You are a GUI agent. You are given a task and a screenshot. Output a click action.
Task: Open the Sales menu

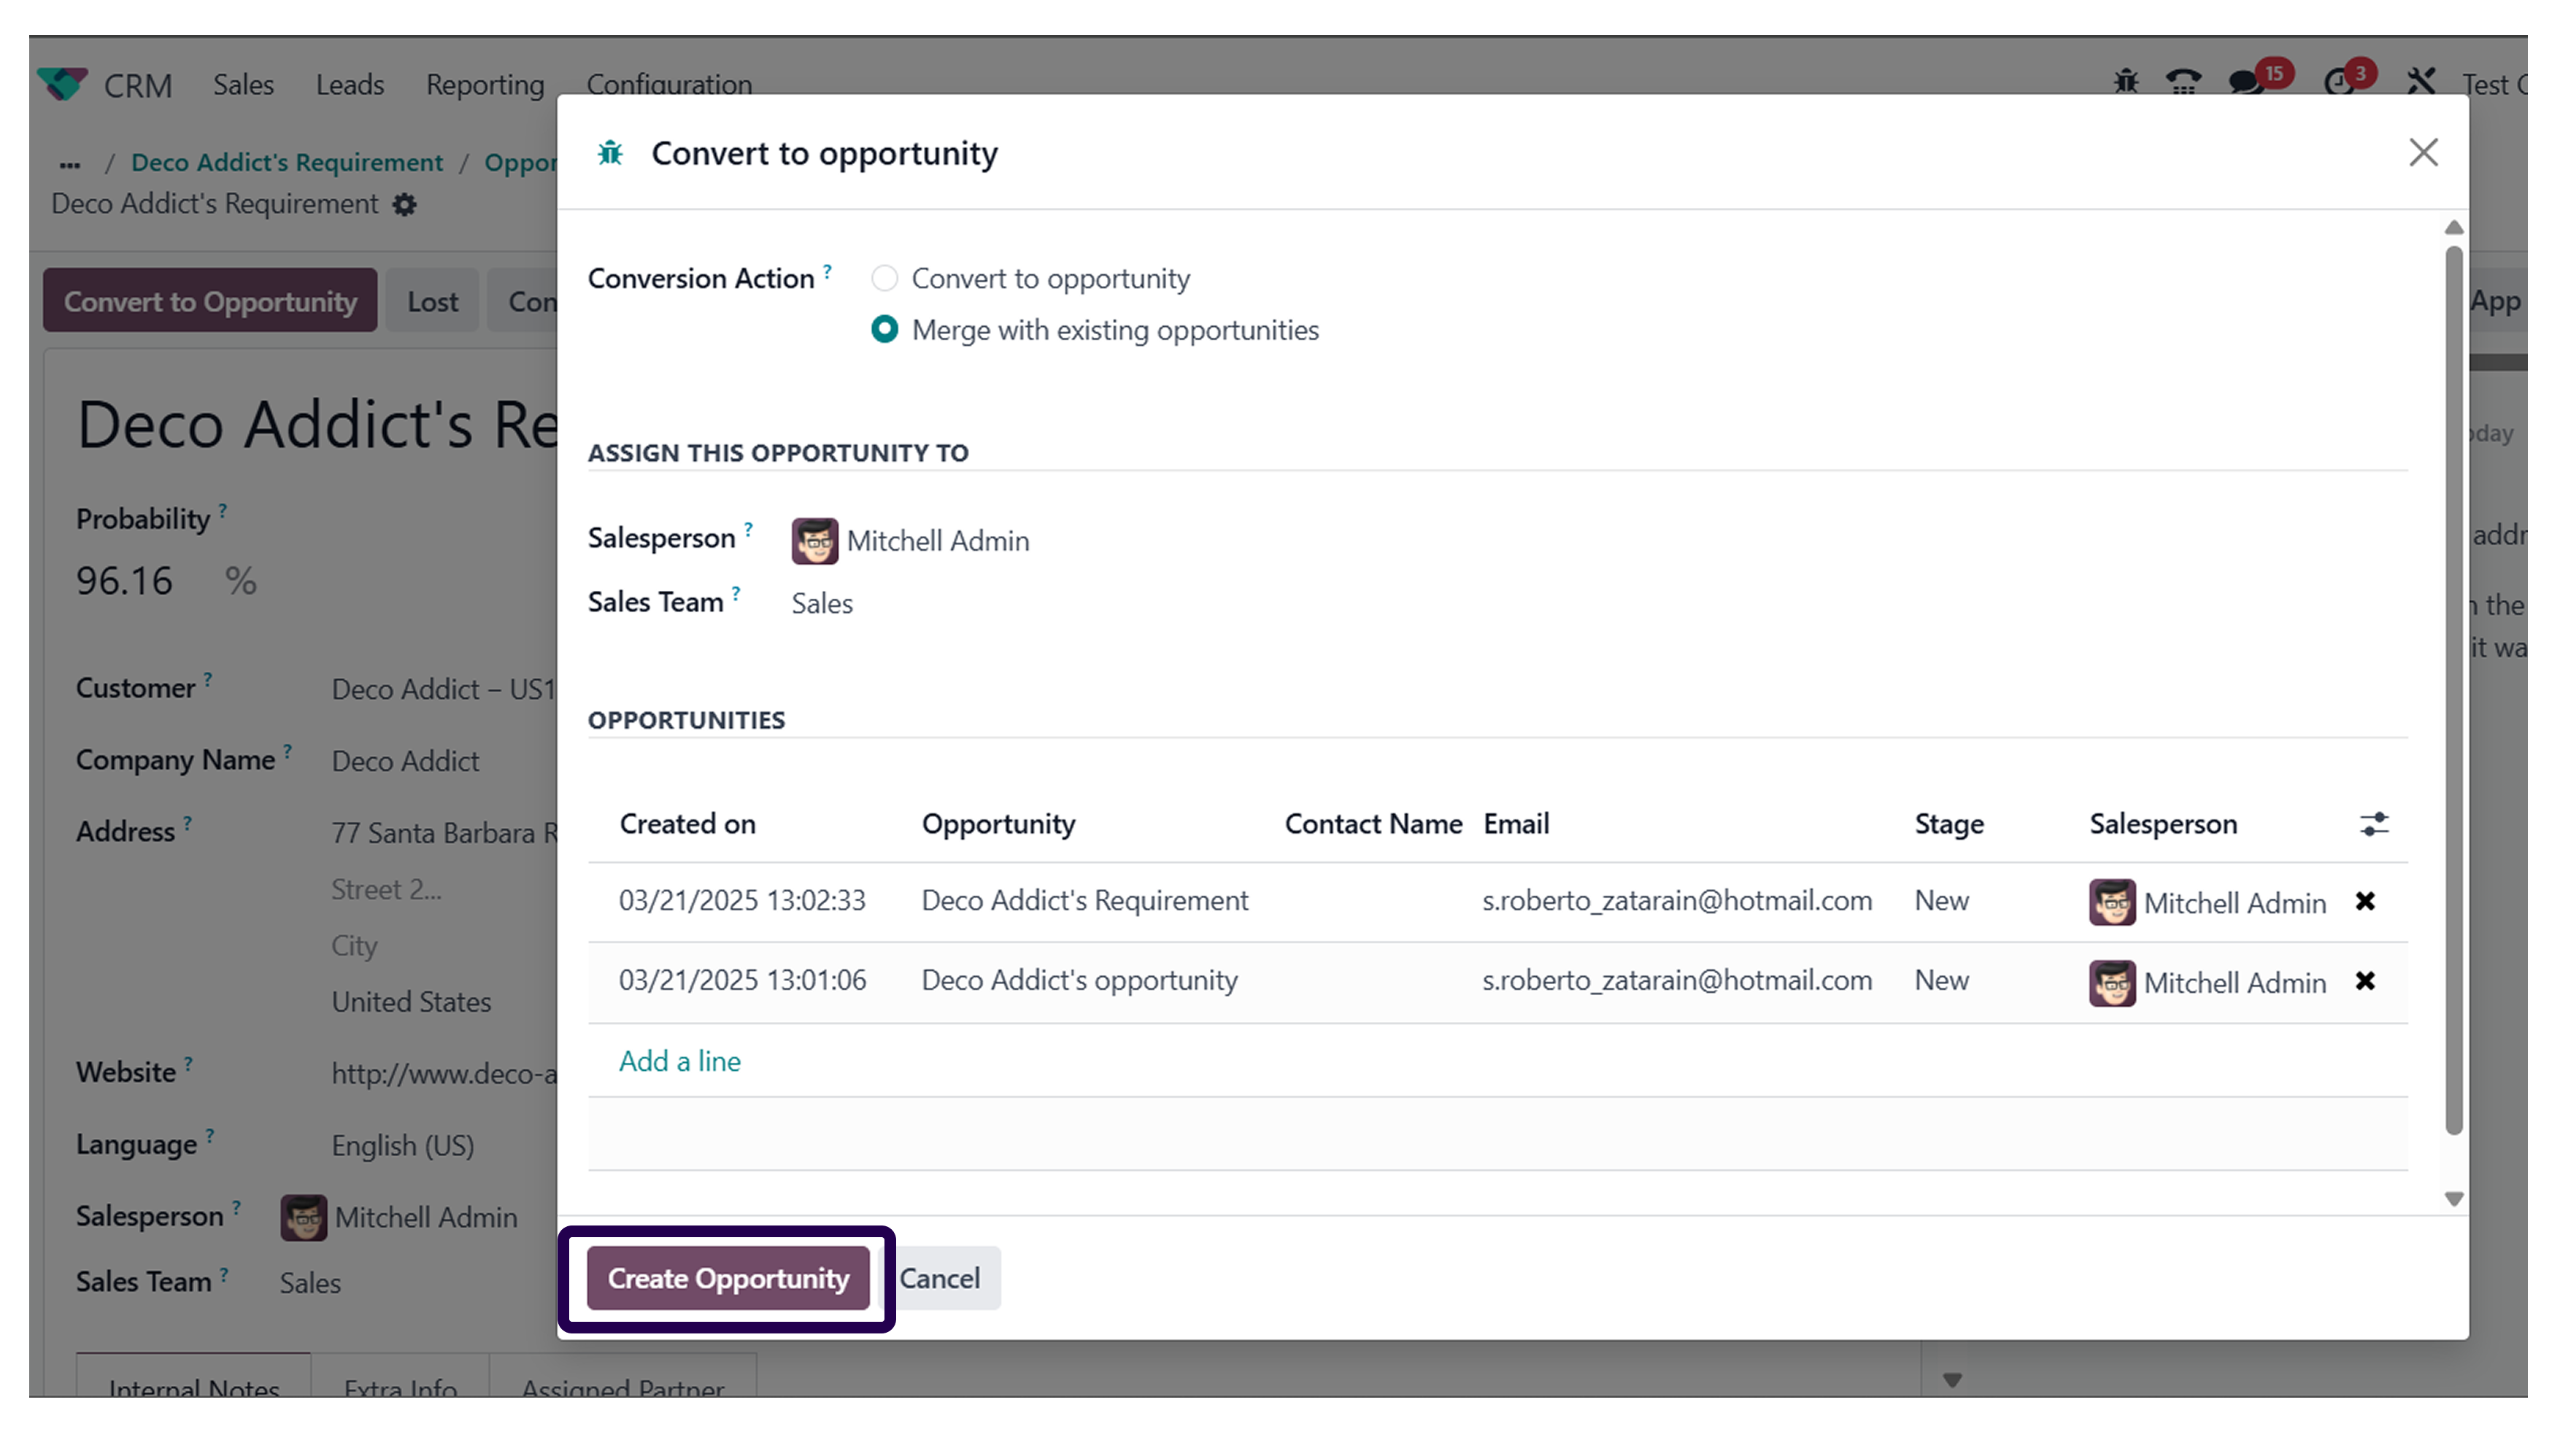coord(243,85)
